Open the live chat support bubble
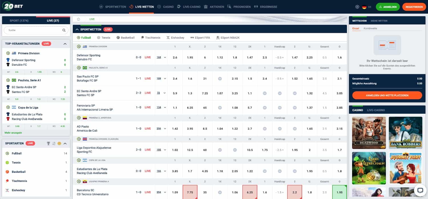428x199 pixels. tap(420, 190)
